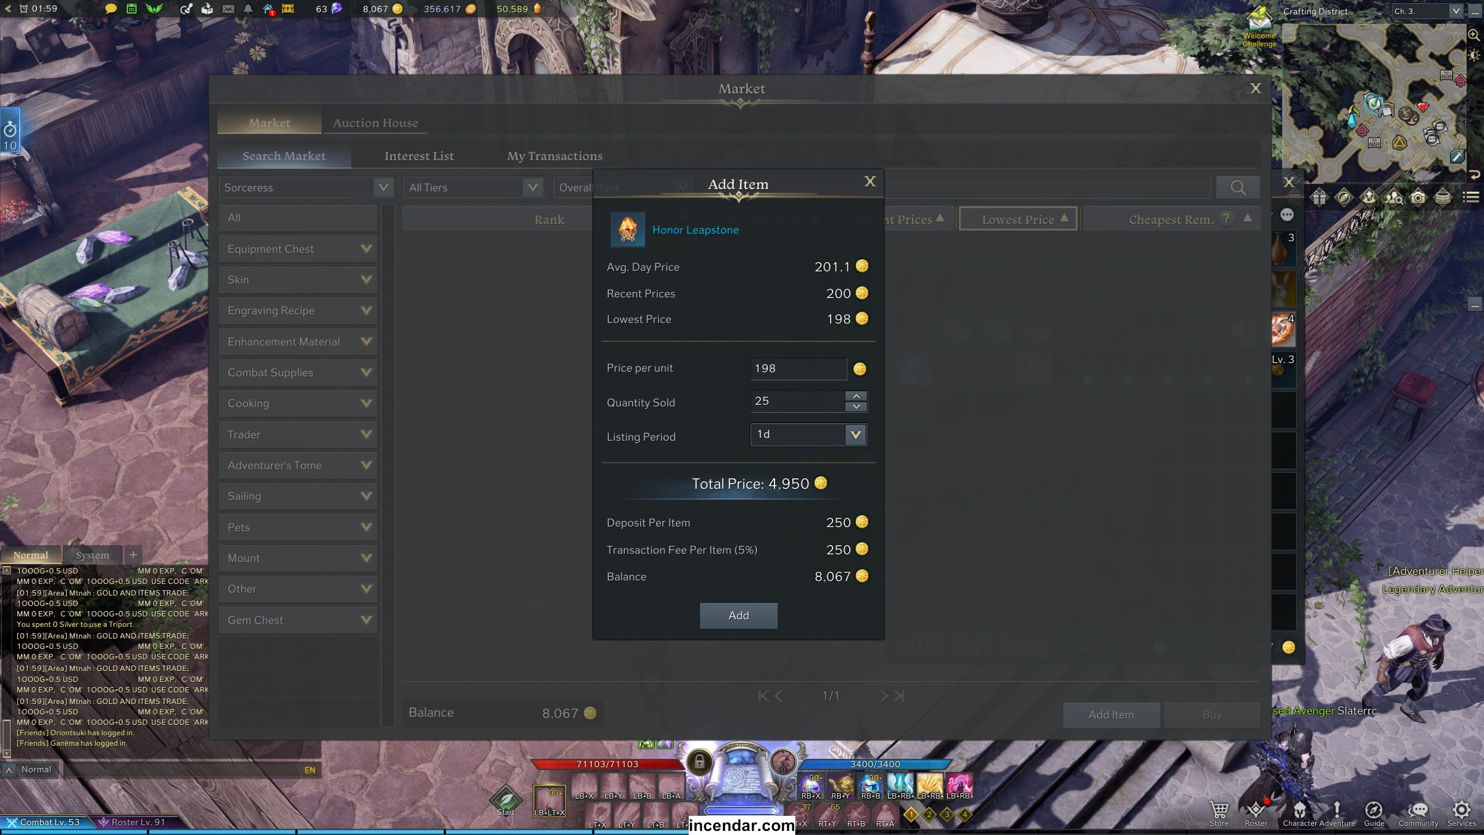Click the back arrow in top-left corner
The width and height of the screenshot is (1484, 835).
click(x=8, y=9)
